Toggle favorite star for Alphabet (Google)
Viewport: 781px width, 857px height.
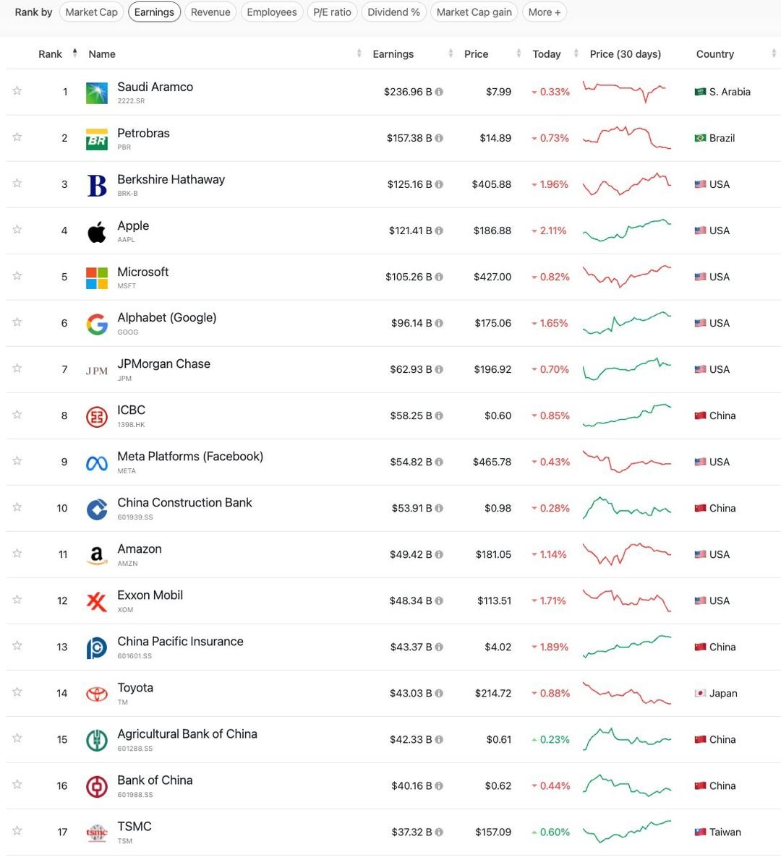(17, 322)
